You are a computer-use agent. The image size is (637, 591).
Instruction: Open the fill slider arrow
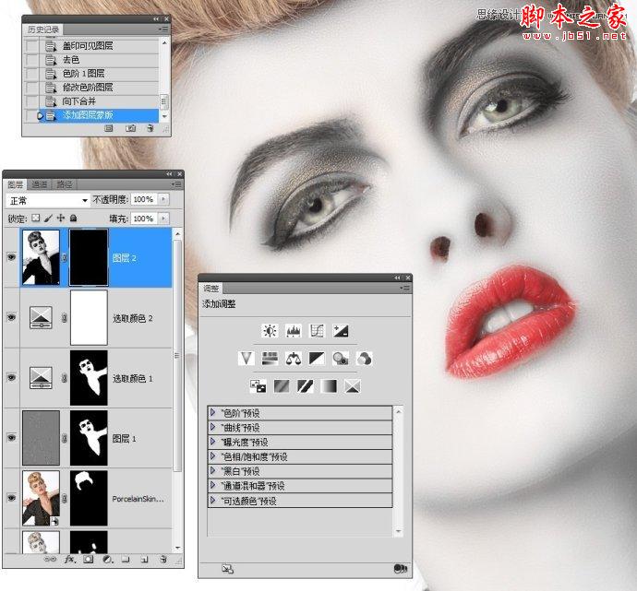tap(163, 219)
